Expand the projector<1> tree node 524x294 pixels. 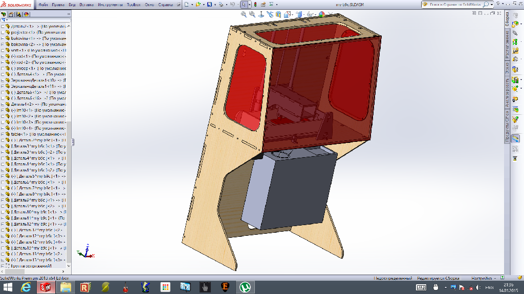(3, 32)
